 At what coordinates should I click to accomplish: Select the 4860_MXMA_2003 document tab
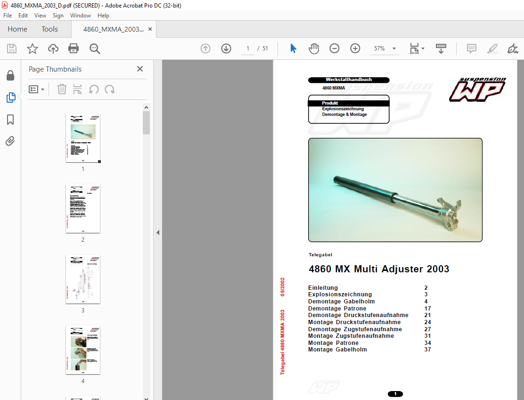(x=114, y=29)
